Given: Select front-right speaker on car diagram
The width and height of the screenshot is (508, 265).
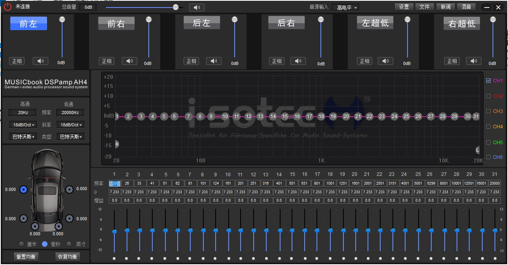Looking at the screenshot, I should coord(69,190).
